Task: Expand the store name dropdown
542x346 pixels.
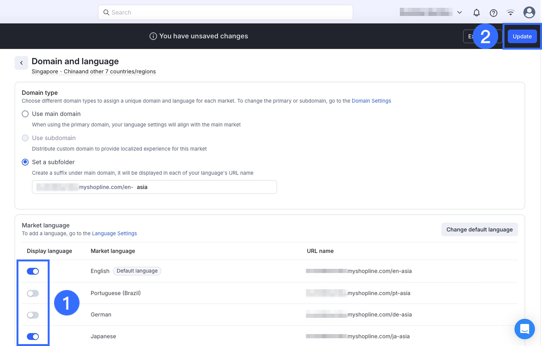Action: (x=459, y=12)
